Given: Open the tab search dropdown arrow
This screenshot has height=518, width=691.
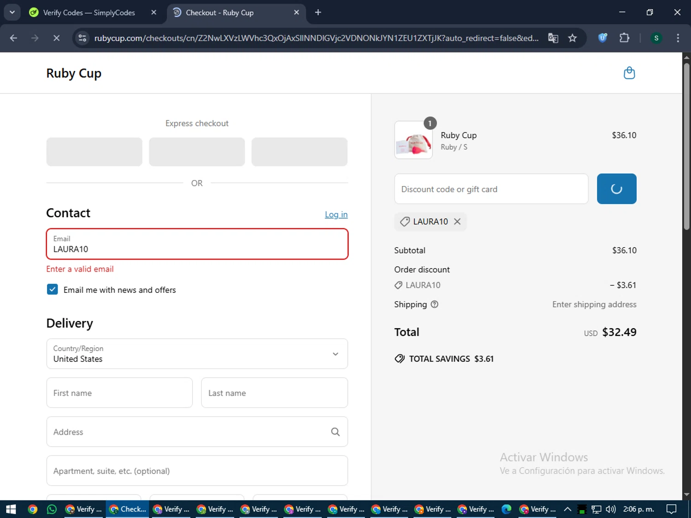Looking at the screenshot, I should coord(12,12).
